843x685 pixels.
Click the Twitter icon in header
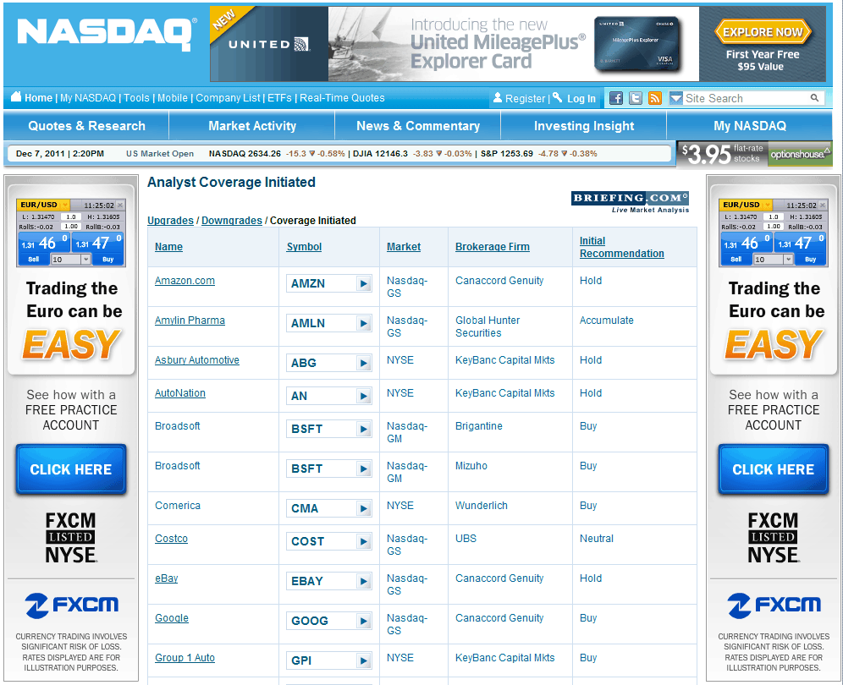click(x=636, y=98)
